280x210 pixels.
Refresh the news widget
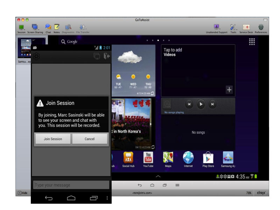pyautogui.click(x=153, y=147)
